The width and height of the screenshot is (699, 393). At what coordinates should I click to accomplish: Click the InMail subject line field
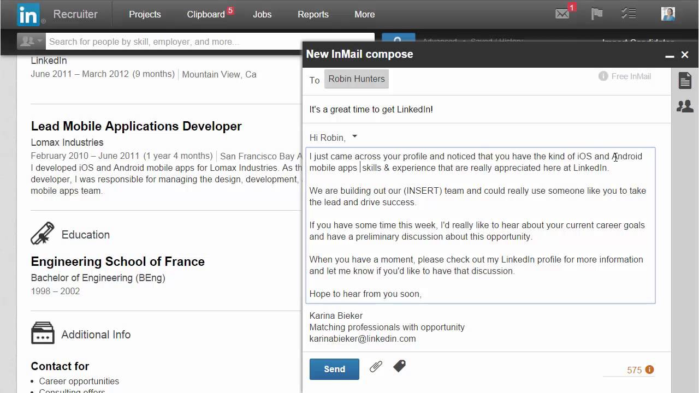486,109
